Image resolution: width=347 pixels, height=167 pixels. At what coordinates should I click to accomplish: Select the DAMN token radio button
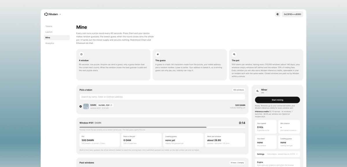(x=81, y=106)
